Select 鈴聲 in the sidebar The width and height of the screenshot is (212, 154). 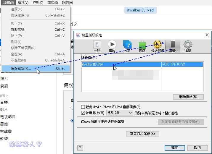4,139
